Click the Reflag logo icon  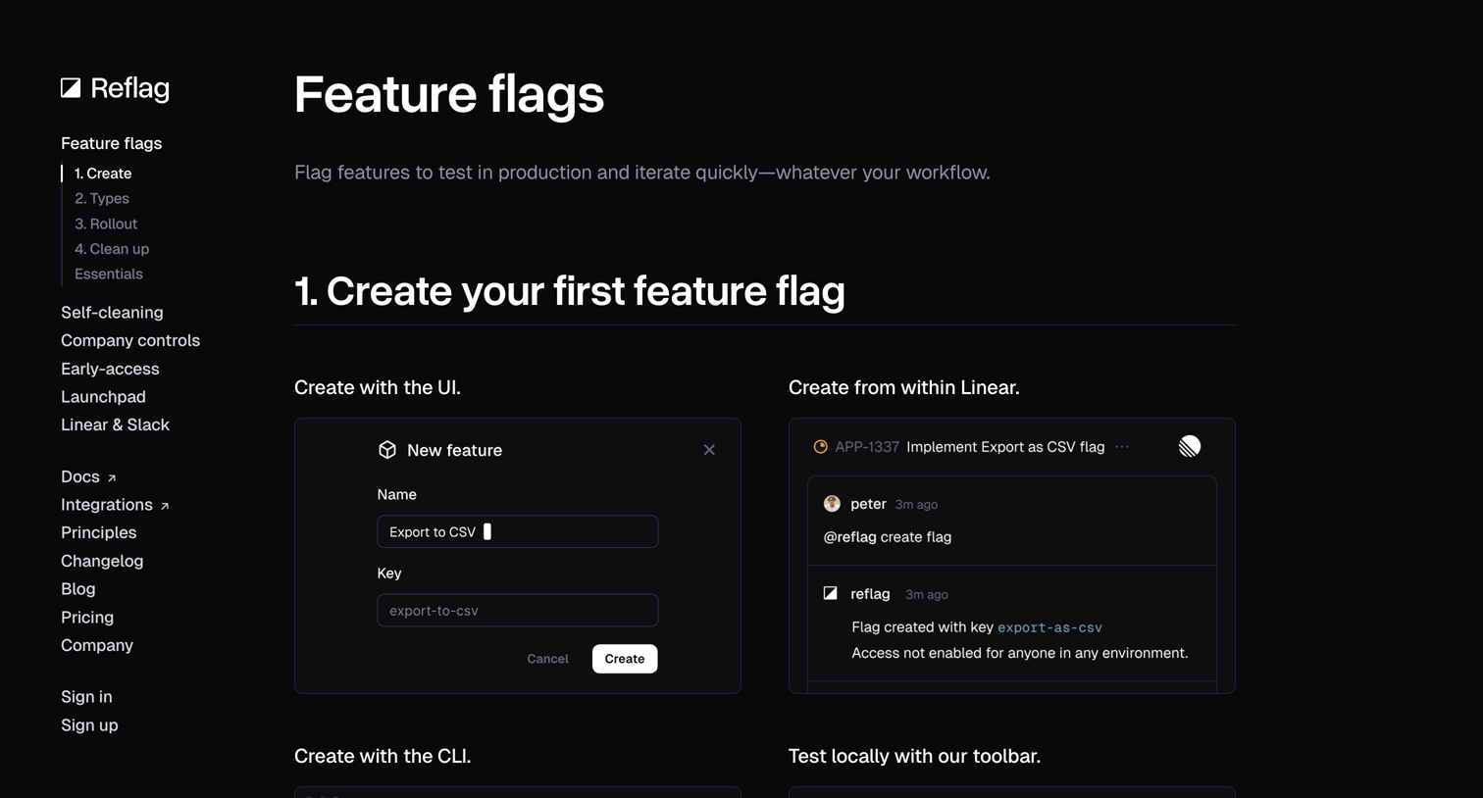(x=71, y=88)
